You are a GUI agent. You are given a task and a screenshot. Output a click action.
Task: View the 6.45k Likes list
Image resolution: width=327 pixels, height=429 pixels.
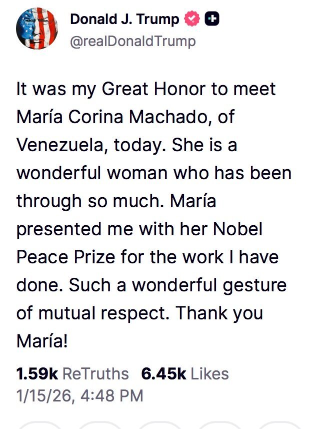(x=185, y=373)
